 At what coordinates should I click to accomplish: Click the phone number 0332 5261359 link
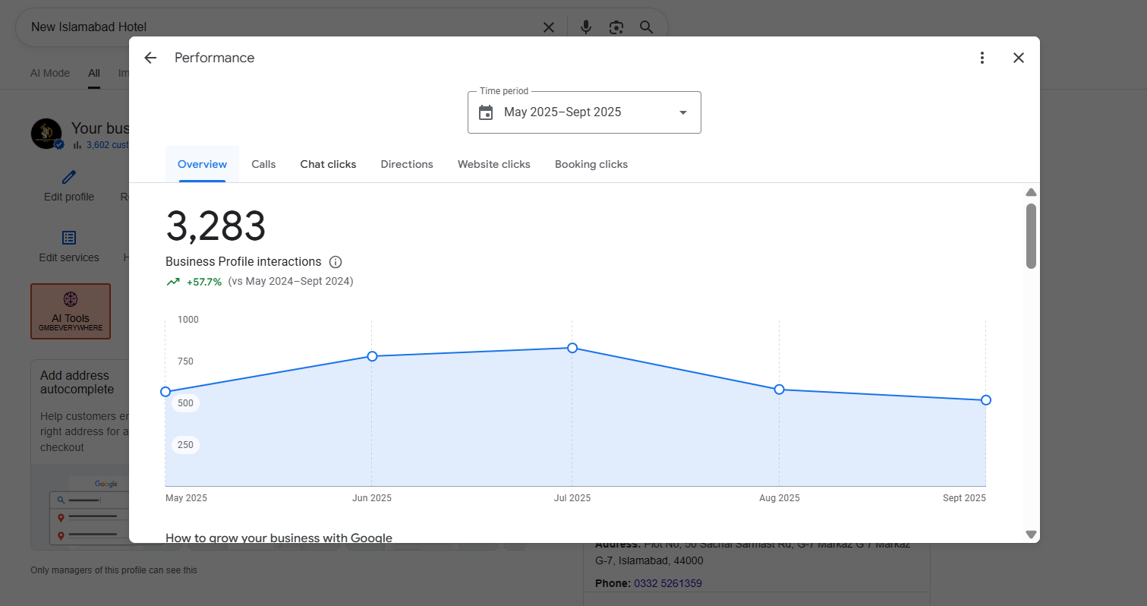click(668, 583)
